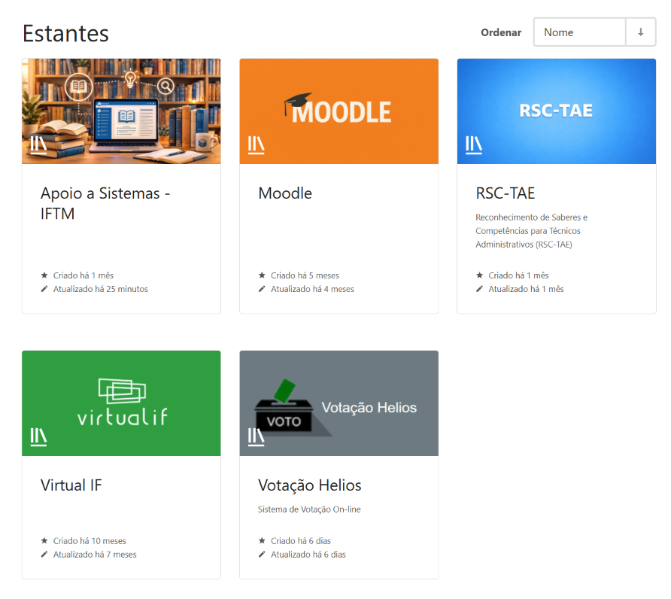The height and width of the screenshot is (599, 671).
Task: Click the 'Sistema de Votação On-line' description
Action: 309,509
